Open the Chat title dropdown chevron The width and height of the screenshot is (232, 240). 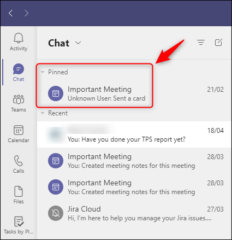(x=78, y=43)
